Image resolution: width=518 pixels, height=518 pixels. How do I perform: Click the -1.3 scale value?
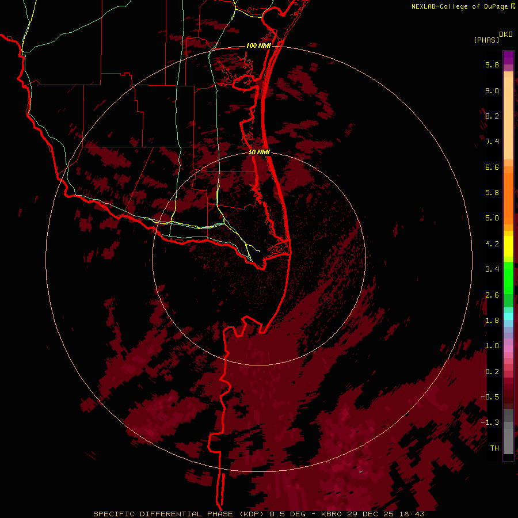click(490, 422)
